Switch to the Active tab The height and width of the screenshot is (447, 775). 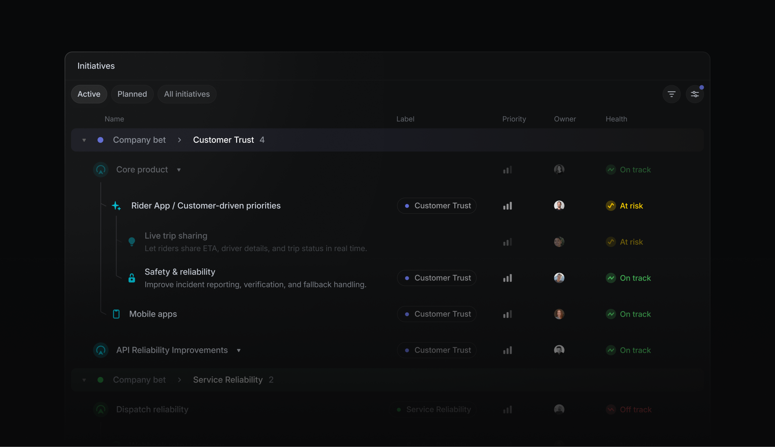[89, 94]
